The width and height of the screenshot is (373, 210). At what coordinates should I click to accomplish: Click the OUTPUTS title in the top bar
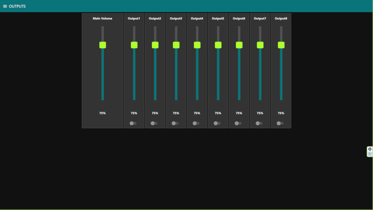(18, 6)
